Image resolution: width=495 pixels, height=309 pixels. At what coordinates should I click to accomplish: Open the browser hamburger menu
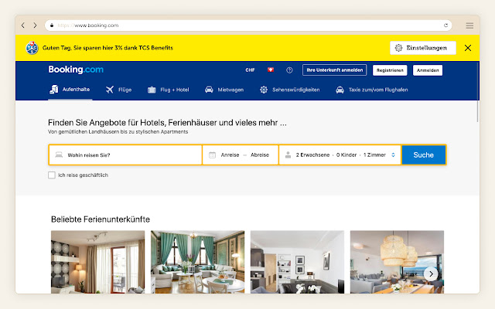[x=469, y=25]
